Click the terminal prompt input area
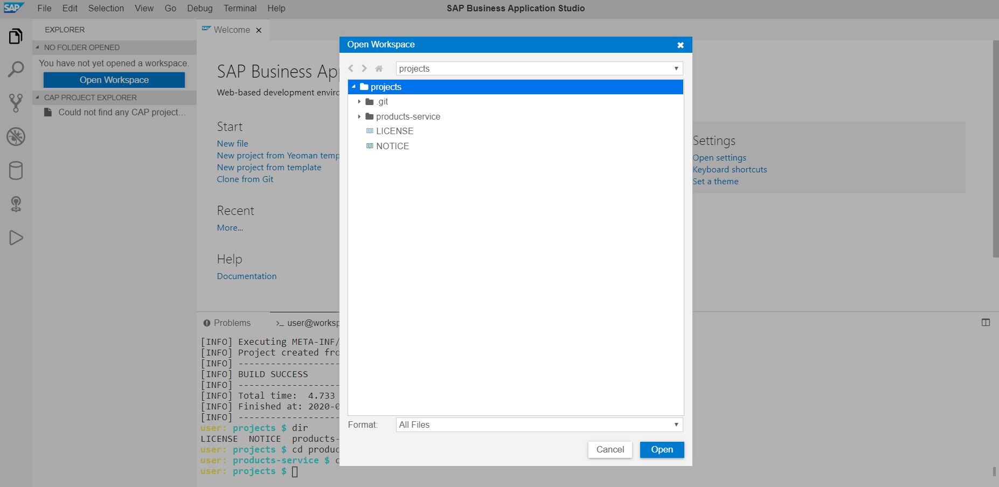 pos(295,471)
